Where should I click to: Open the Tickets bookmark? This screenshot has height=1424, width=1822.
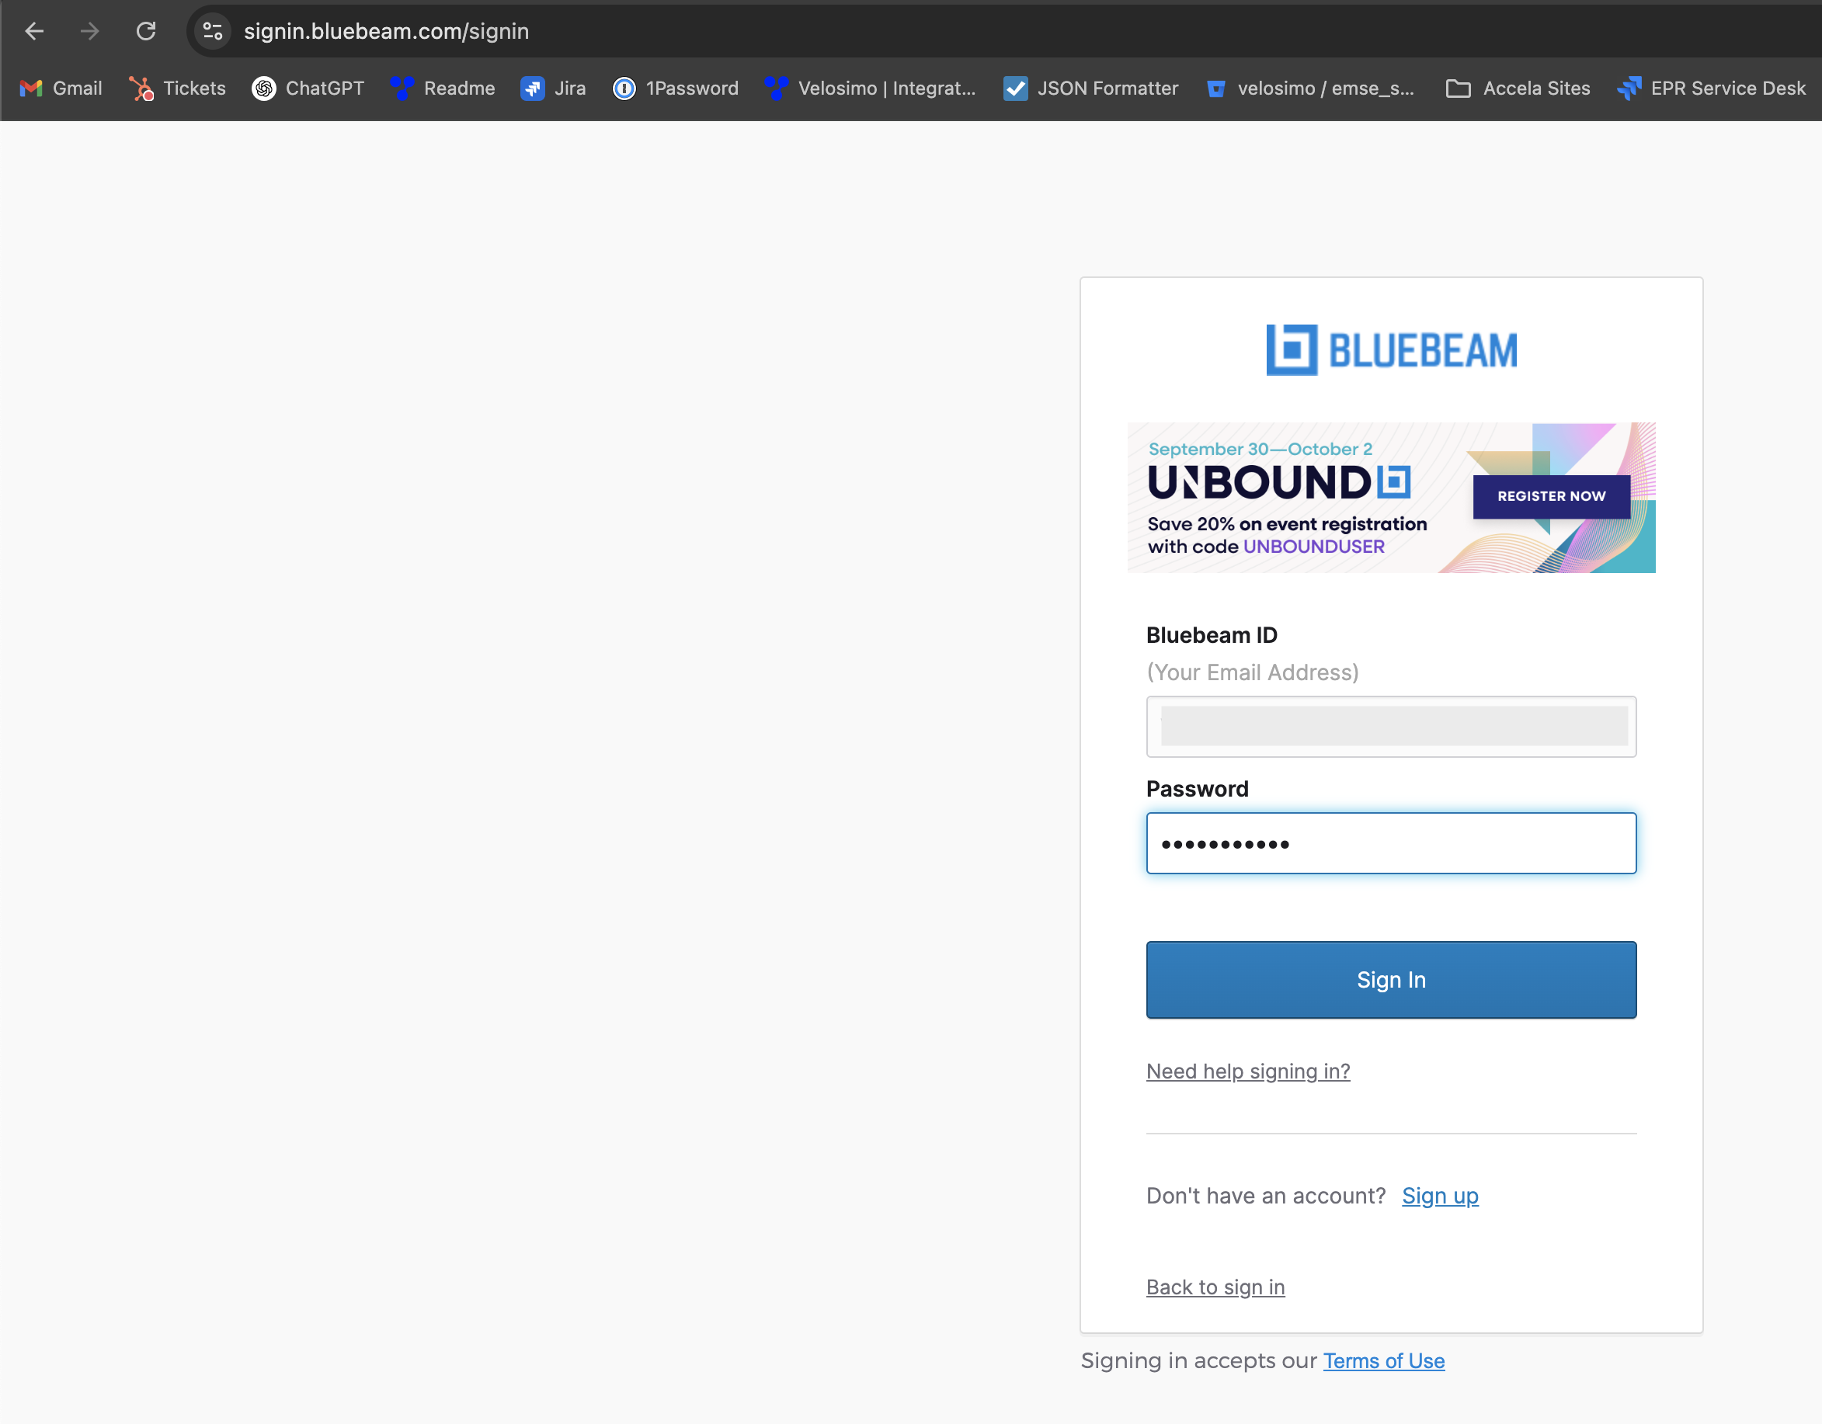pos(178,89)
